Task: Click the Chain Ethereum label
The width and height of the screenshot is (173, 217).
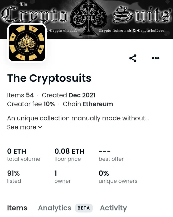Action: coord(88,104)
